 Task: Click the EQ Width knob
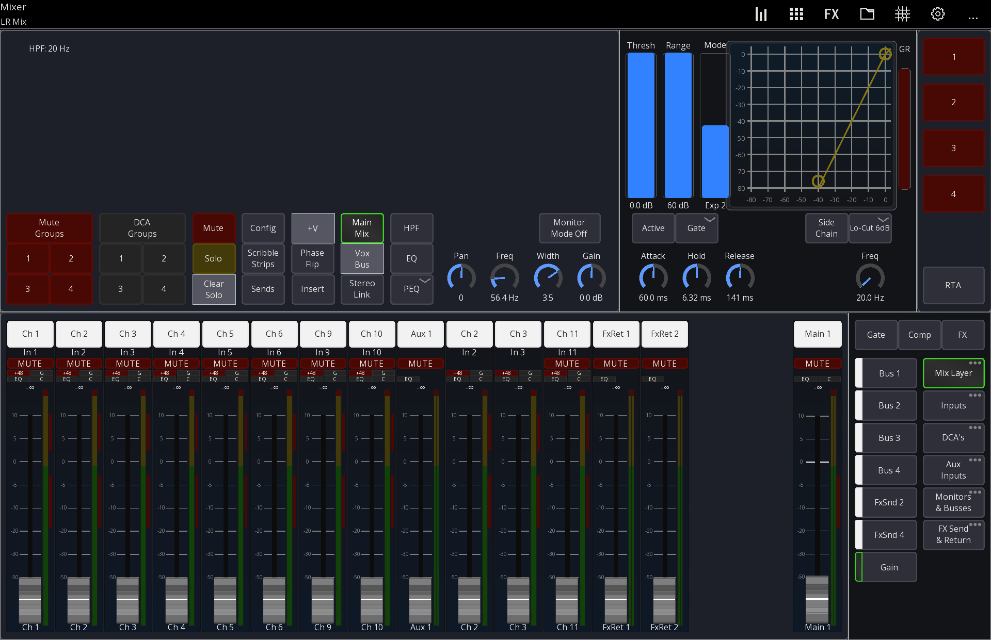[x=548, y=277]
